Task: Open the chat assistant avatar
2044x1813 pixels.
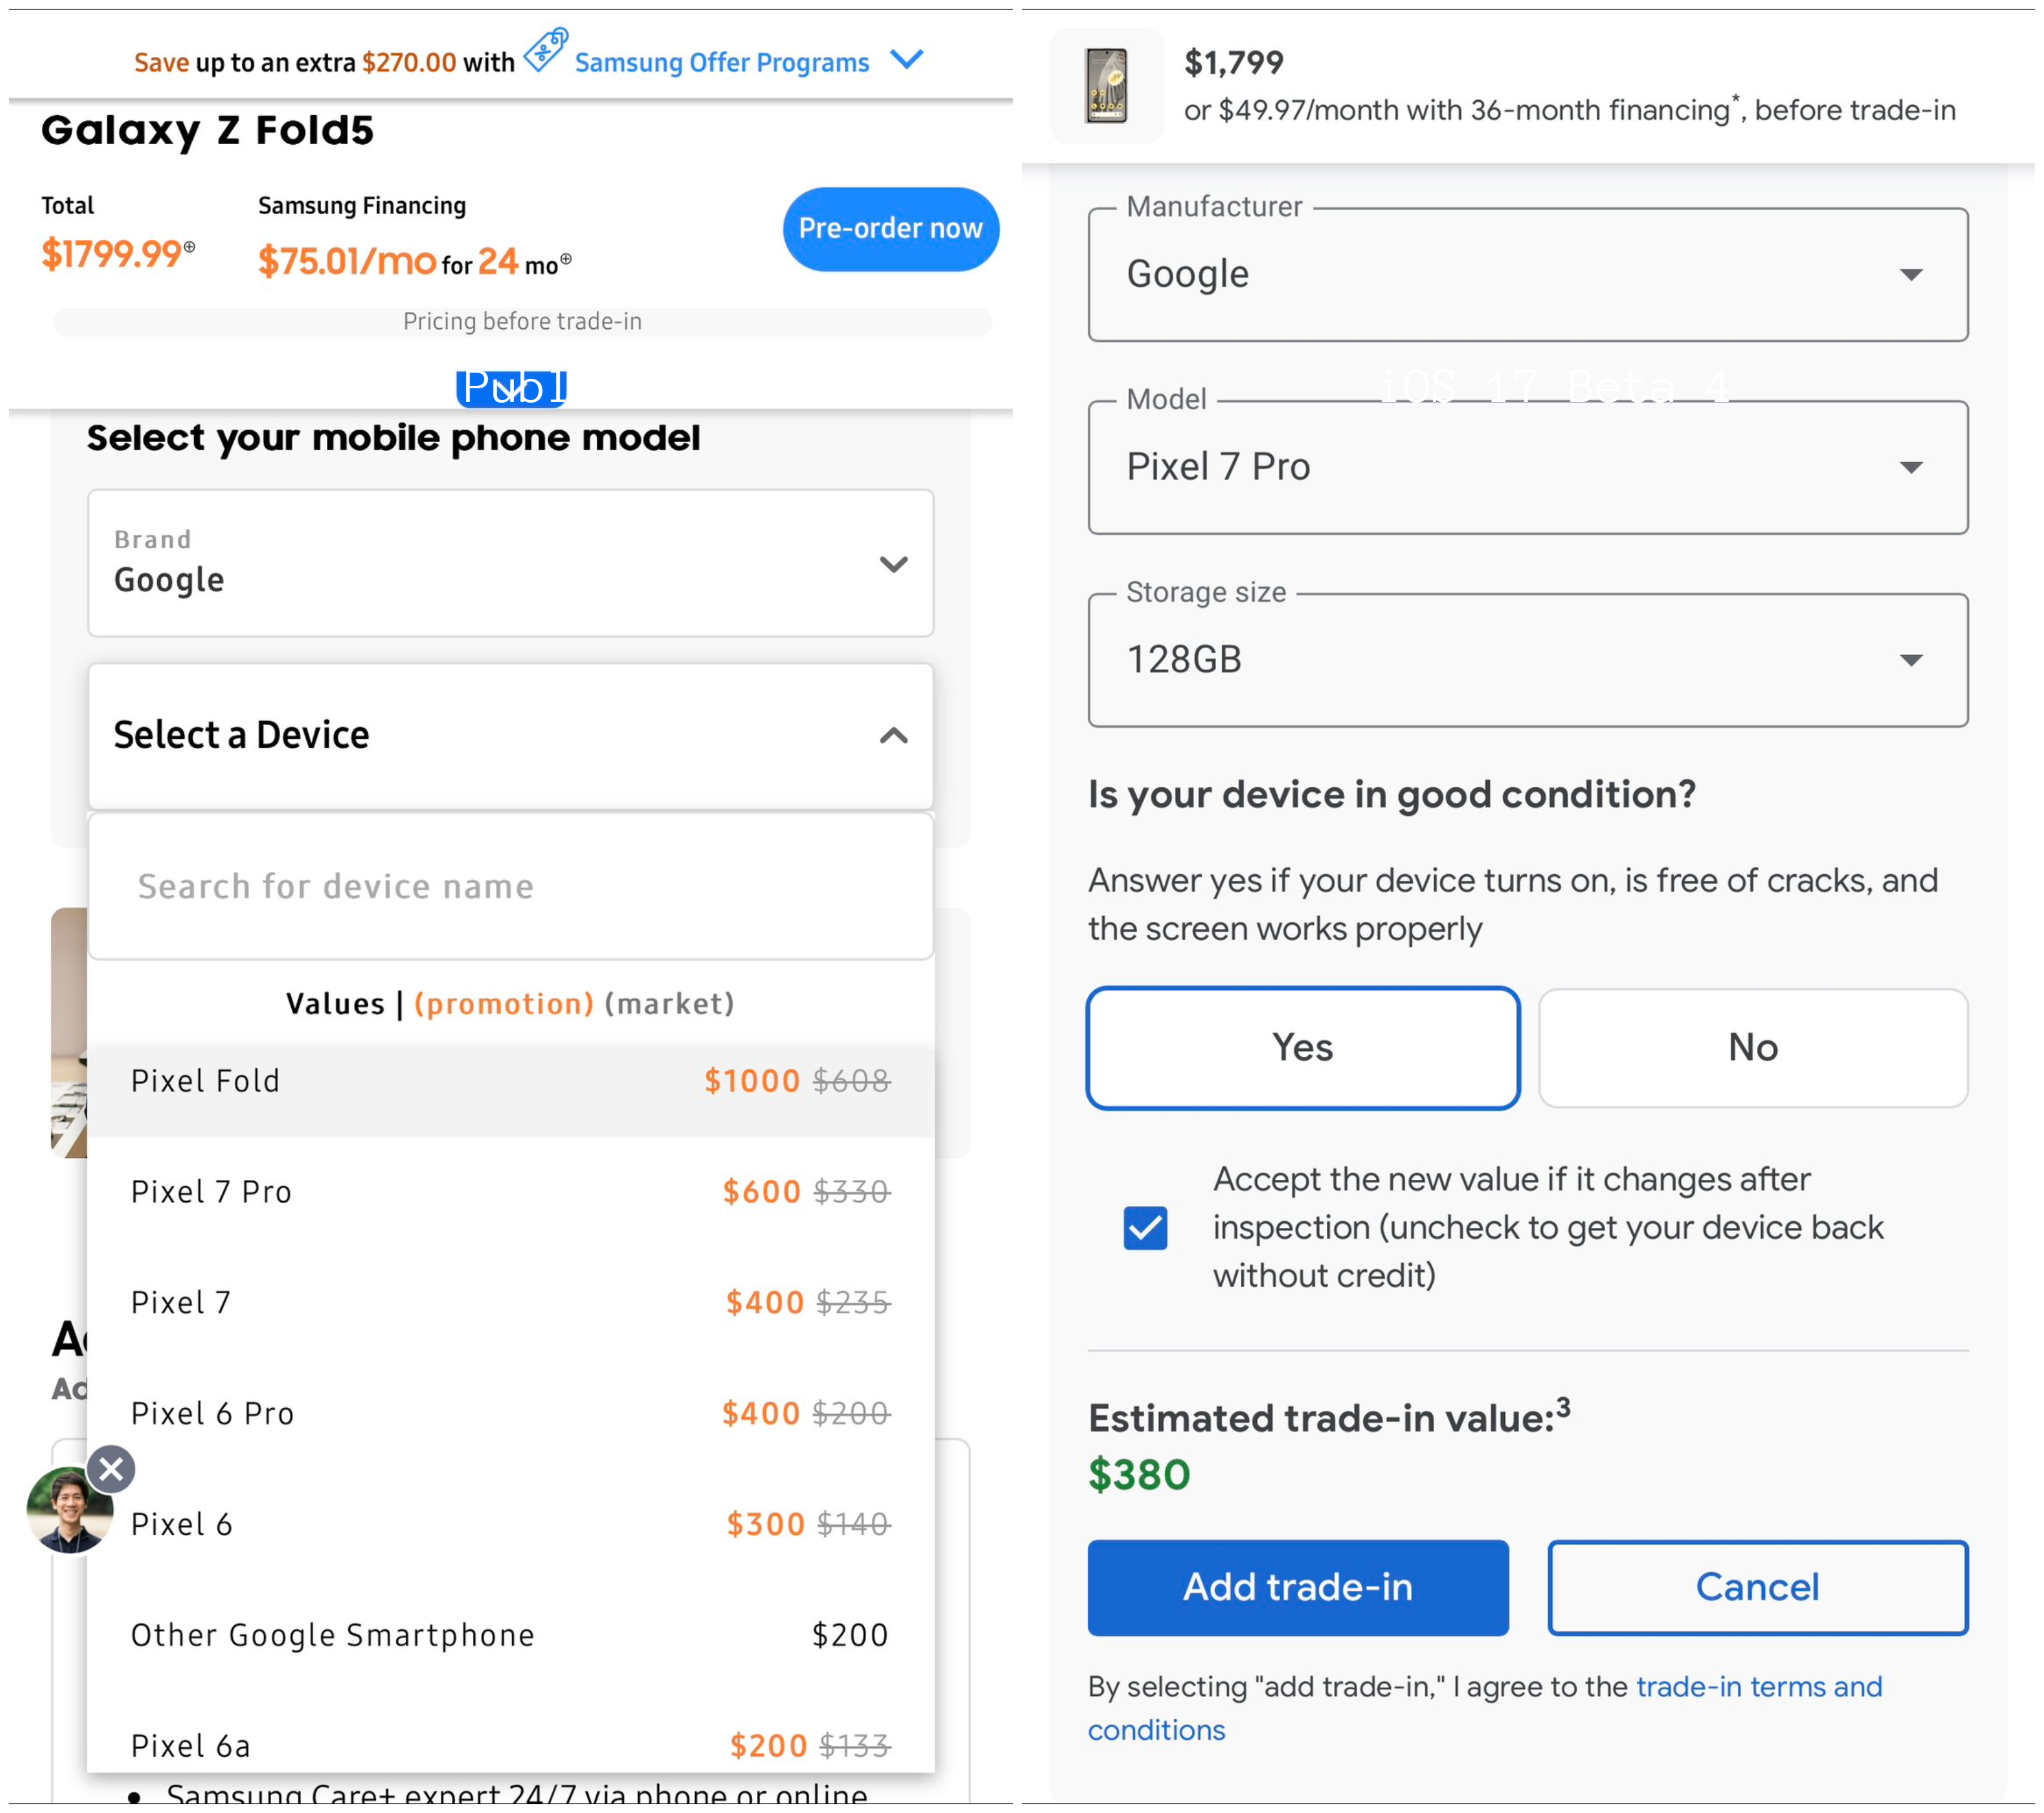Action: [x=69, y=1511]
